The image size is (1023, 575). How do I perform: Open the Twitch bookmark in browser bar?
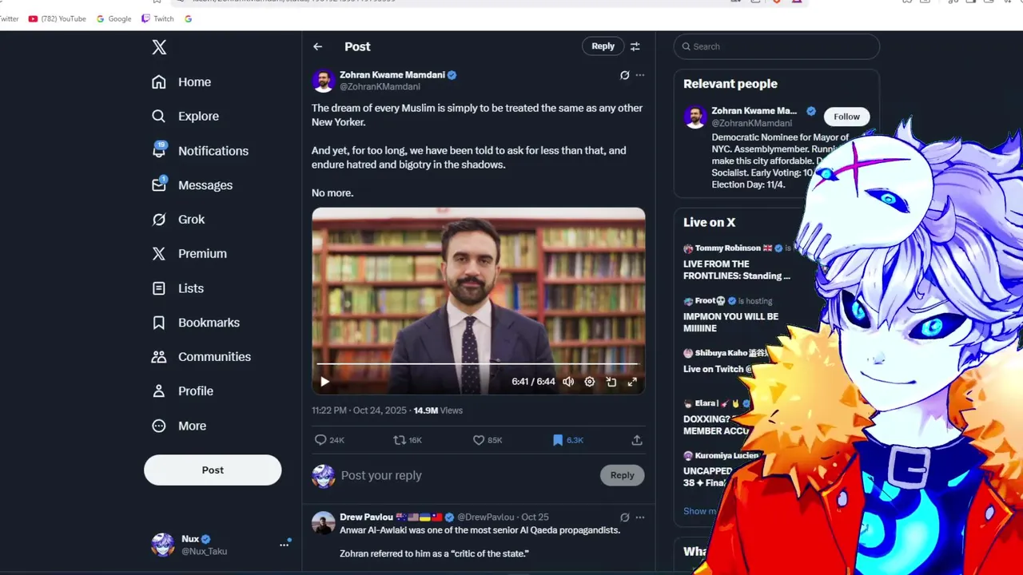click(x=157, y=18)
